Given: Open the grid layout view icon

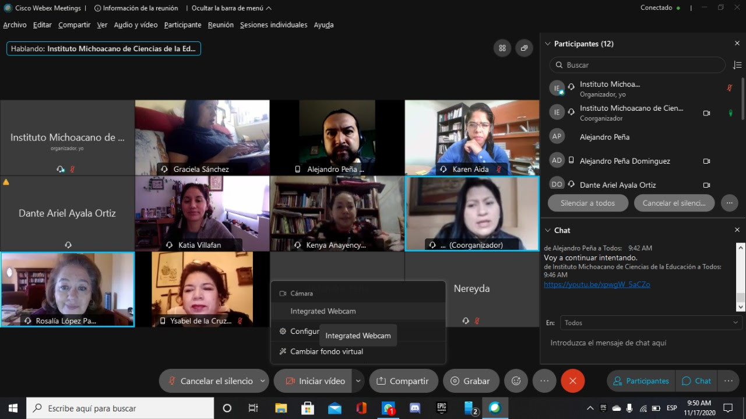Looking at the screenshot, I should (x=502, y=48).
